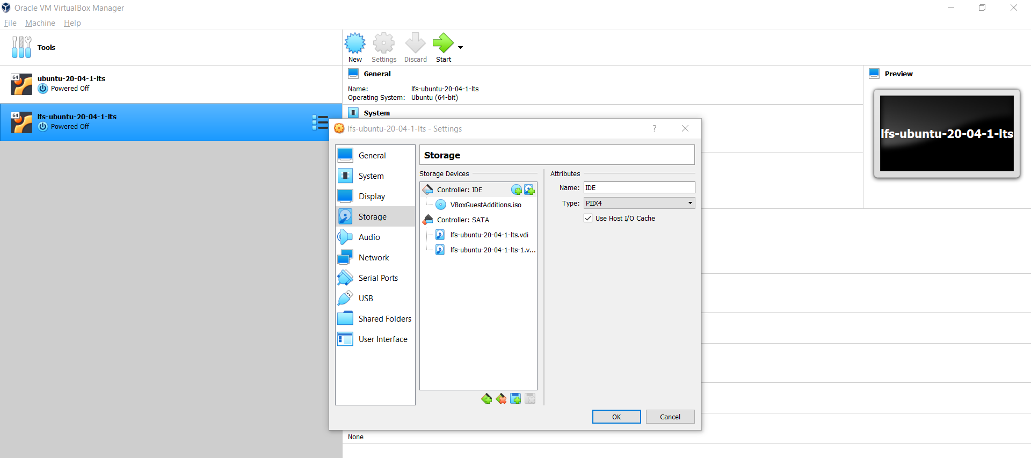Add optical drive to IDE controller
1031x458 pixels.
[x=517, y=190]
